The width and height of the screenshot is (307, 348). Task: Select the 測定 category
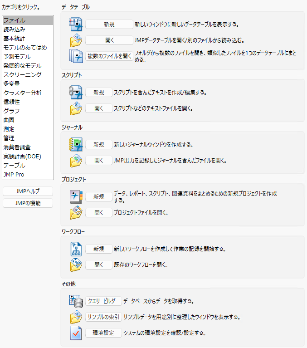point(28,129)
